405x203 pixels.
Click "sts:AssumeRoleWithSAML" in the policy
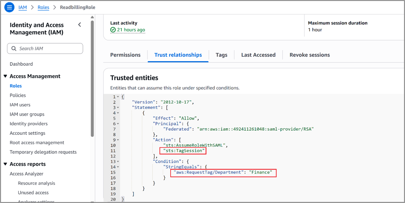(x=195, y=146)
